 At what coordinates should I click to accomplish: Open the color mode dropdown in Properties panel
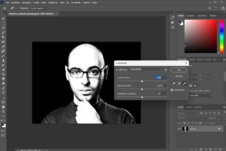[200, 96]
